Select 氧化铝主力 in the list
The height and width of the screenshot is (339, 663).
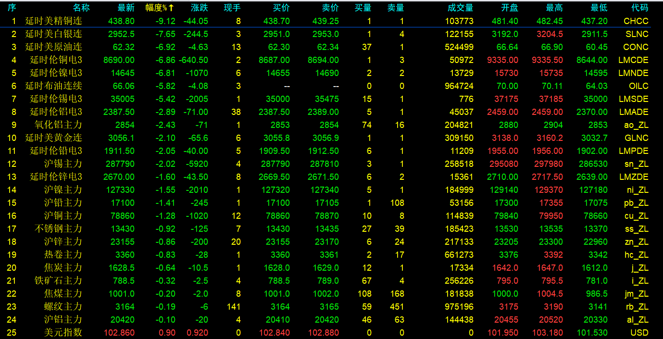point(58,125)
